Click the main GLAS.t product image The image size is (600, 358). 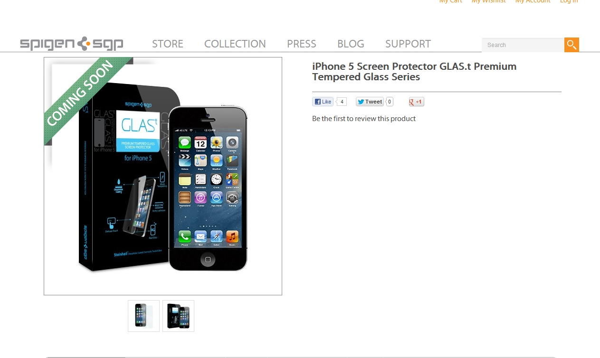pyautogui.click(x=163, y=176)
